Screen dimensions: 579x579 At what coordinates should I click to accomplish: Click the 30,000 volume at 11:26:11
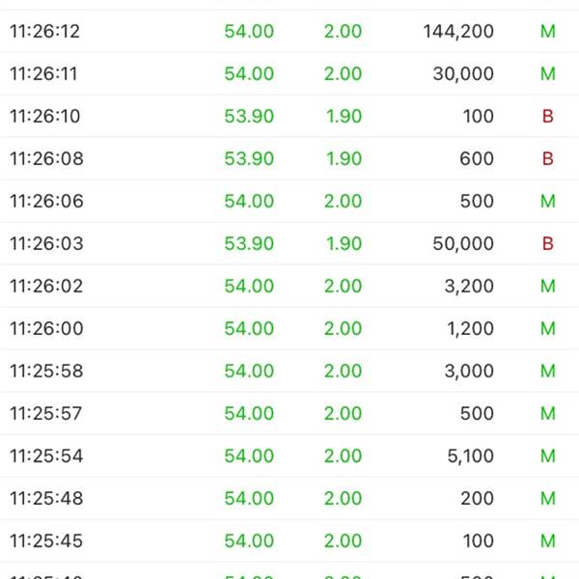pyautogui.click(x=463, y=74)
